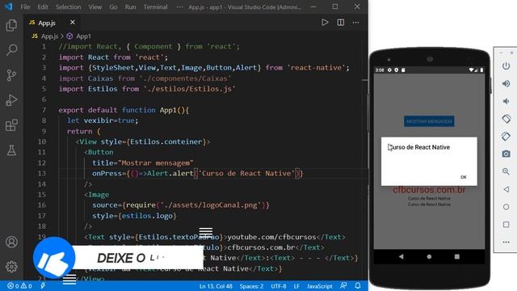Rotate the emulator right
Screen dimensions: 517x291
coord(506,136)
